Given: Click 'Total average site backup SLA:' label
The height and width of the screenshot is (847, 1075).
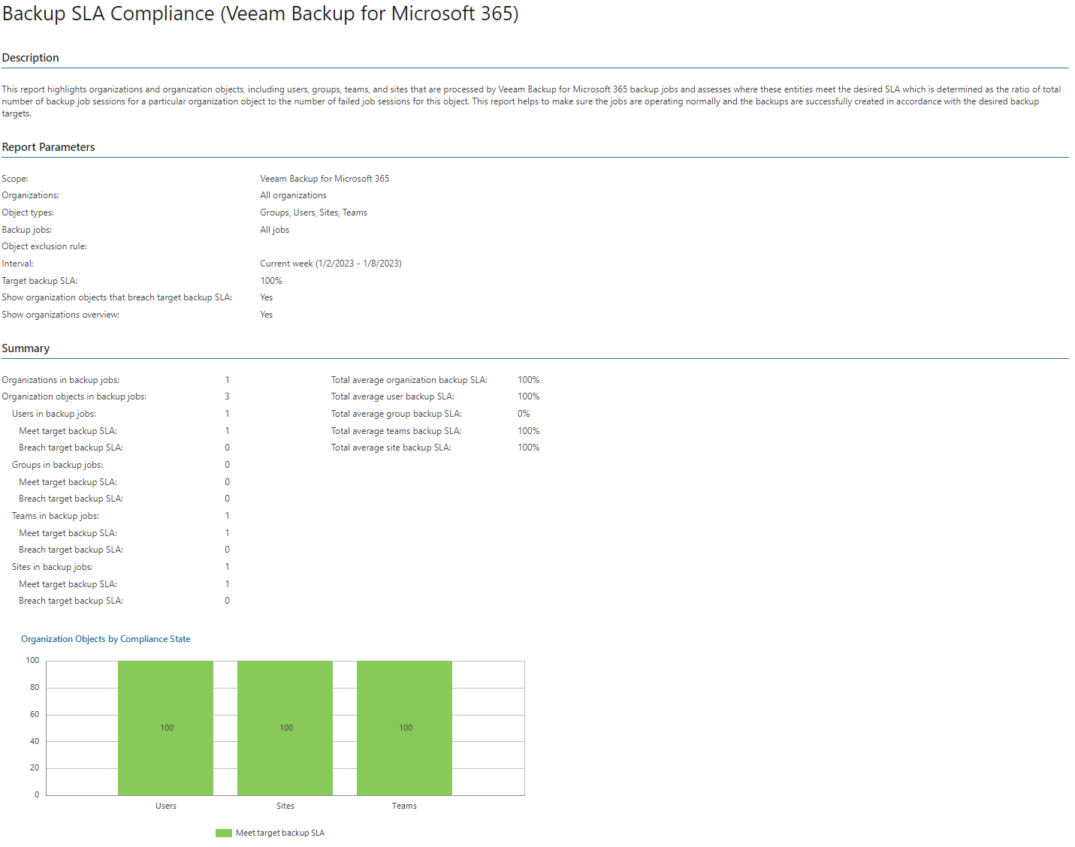Looking at the screenshot, I should point(391,448).
